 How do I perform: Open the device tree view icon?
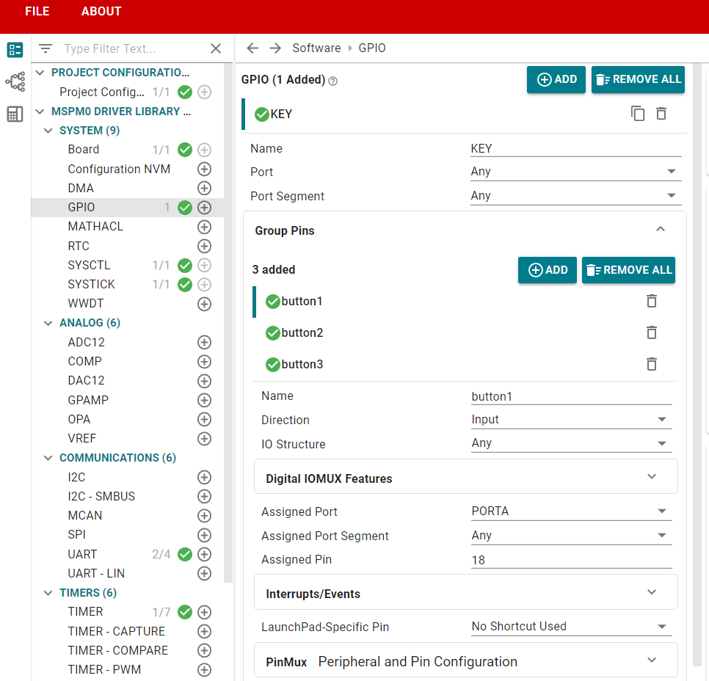(15, 82)
